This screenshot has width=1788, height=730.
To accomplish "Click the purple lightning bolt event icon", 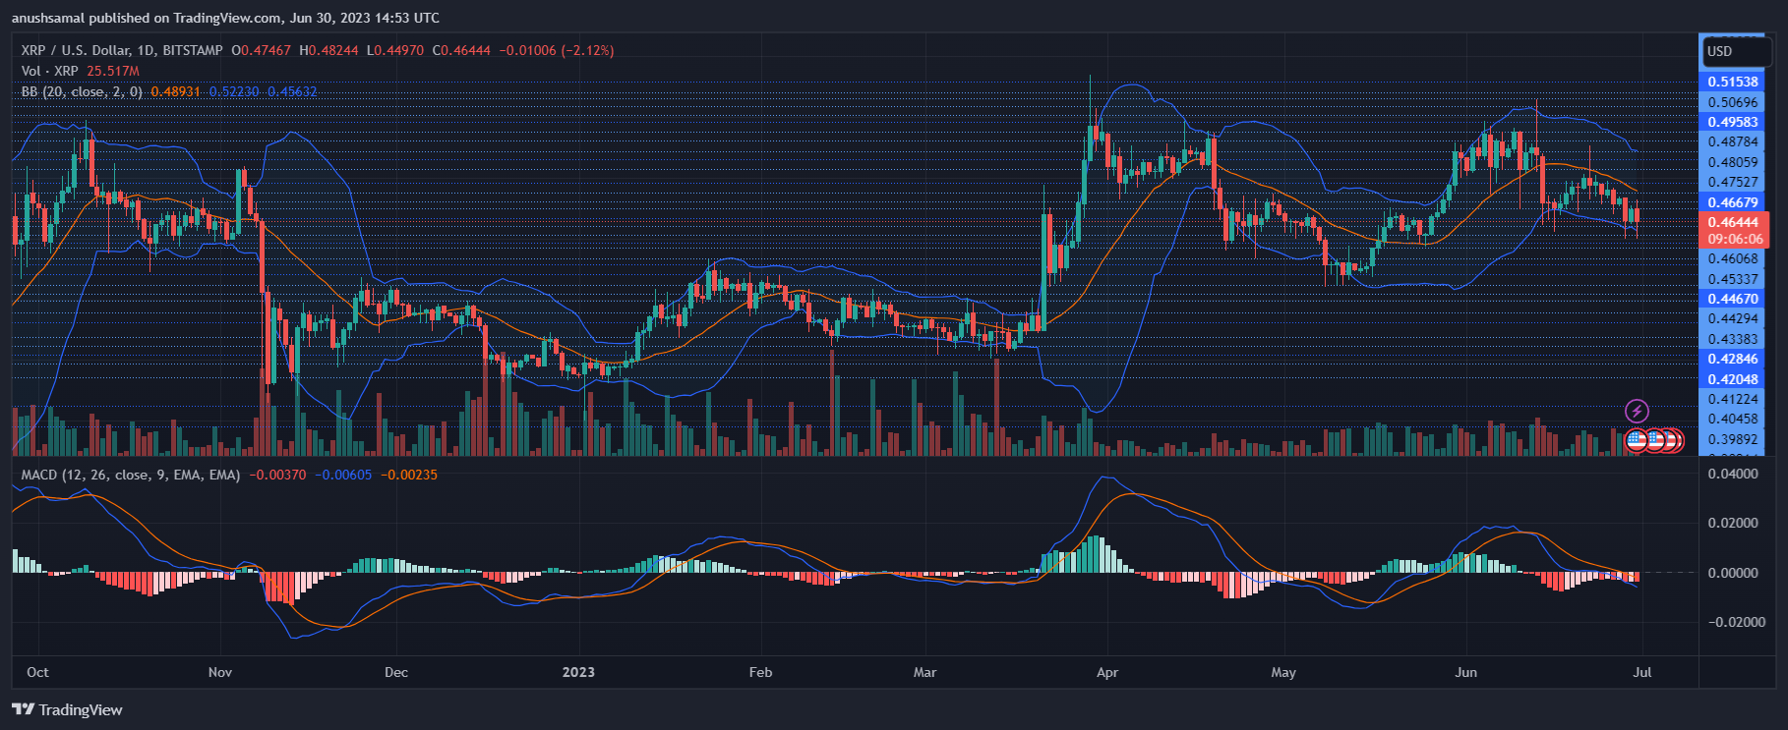I will [1637, 411].
